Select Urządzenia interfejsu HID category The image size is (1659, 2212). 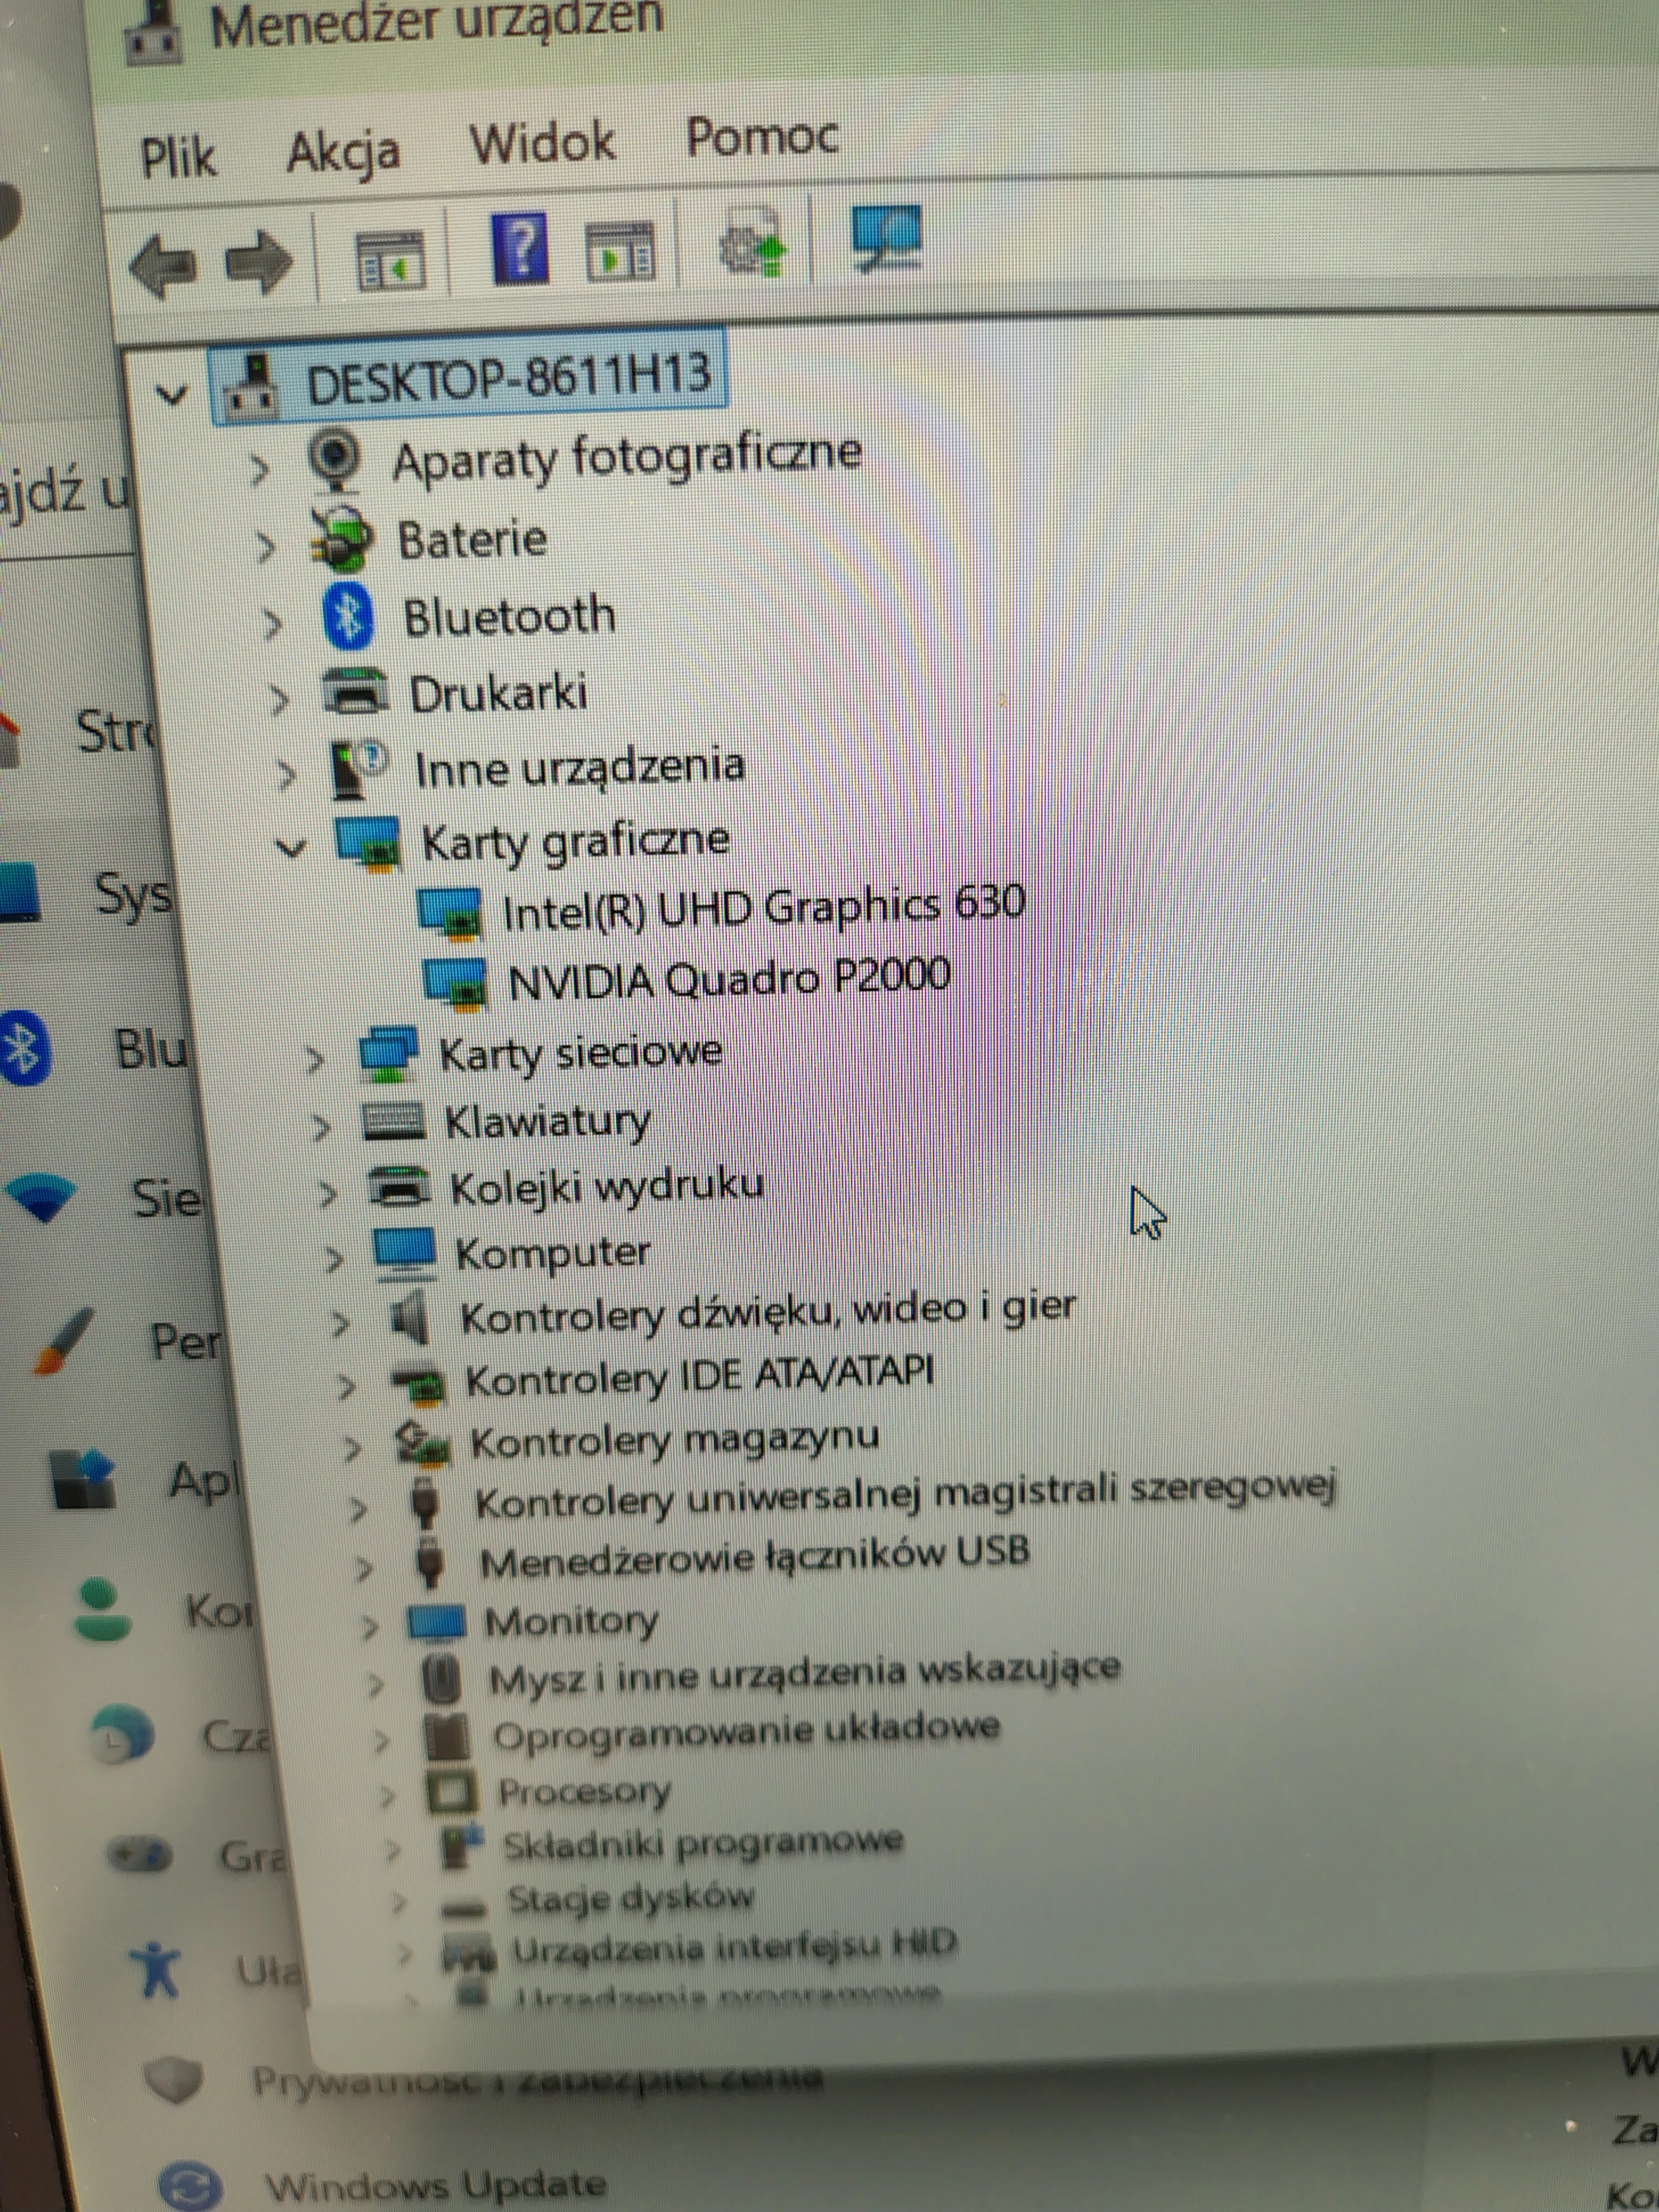734,1947
